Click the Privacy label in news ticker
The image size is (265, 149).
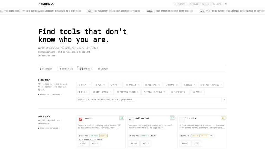point(150,11)
